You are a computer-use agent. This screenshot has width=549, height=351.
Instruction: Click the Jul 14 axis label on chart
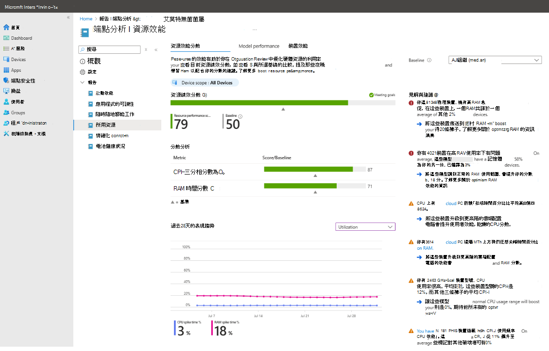point(258,316)
